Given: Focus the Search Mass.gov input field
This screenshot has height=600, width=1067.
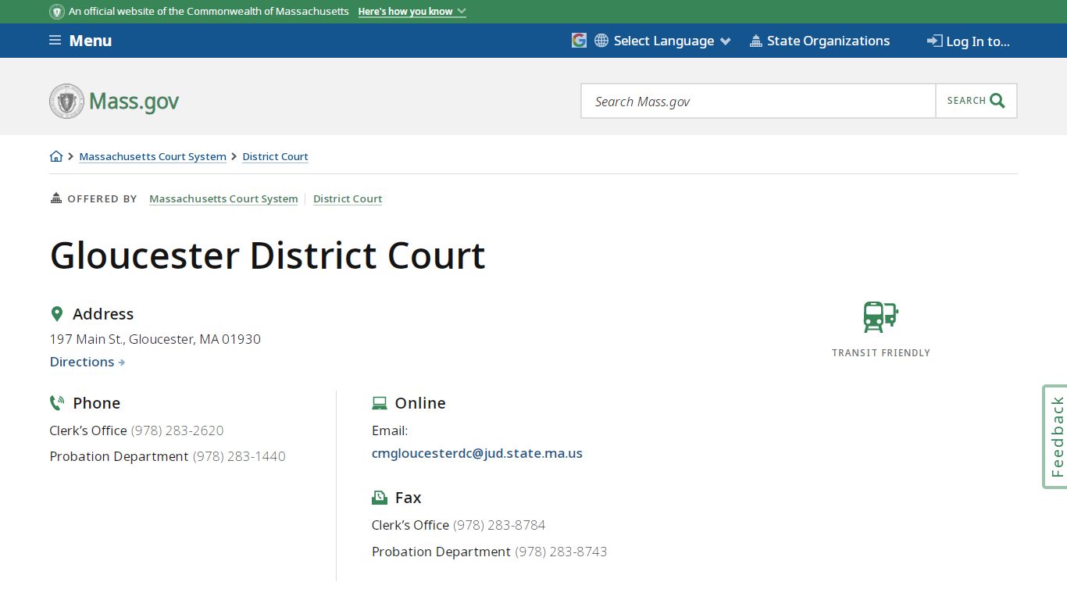Looking at the screenshot, I should [x=758, y=101].
